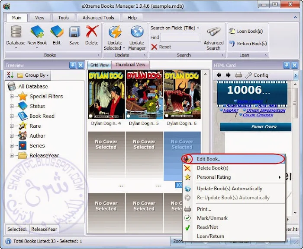Open the Advanced Tools ribbon tab
This screenshot has width=303, height=249.
(x=98, y=18)
